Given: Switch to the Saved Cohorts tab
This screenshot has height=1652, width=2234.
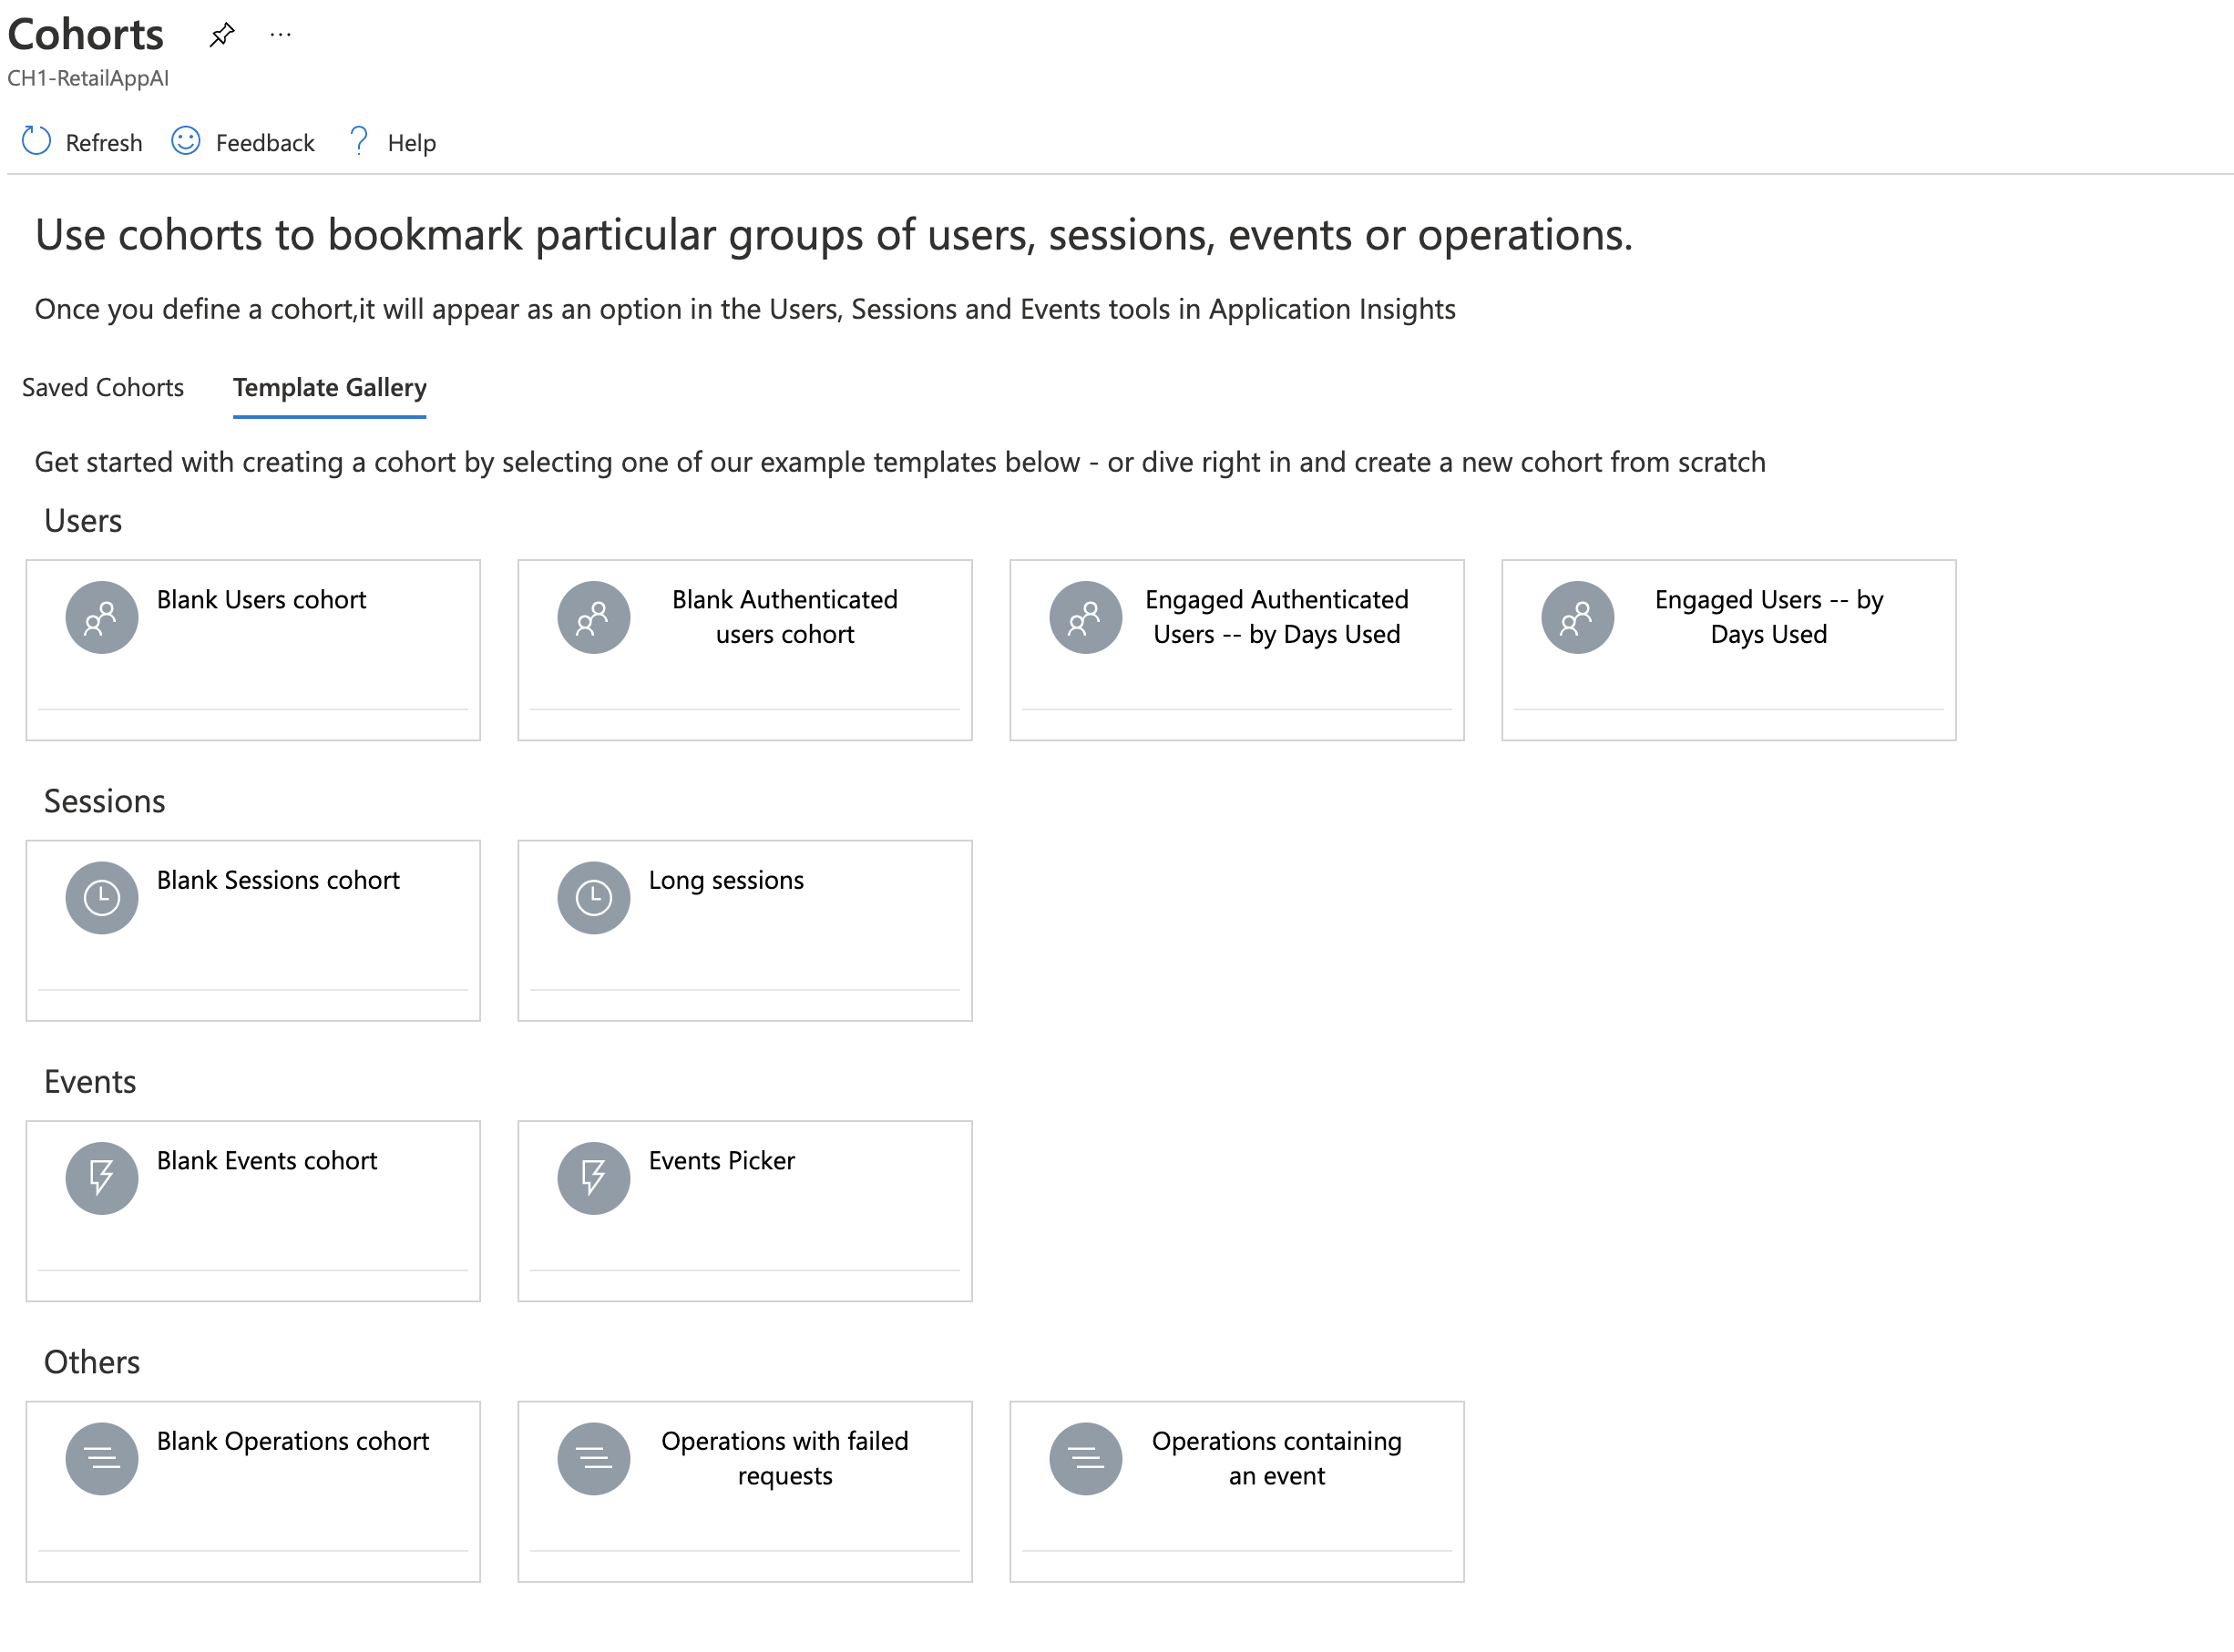Looking at the screenshot, I should (x=103, y=387).
